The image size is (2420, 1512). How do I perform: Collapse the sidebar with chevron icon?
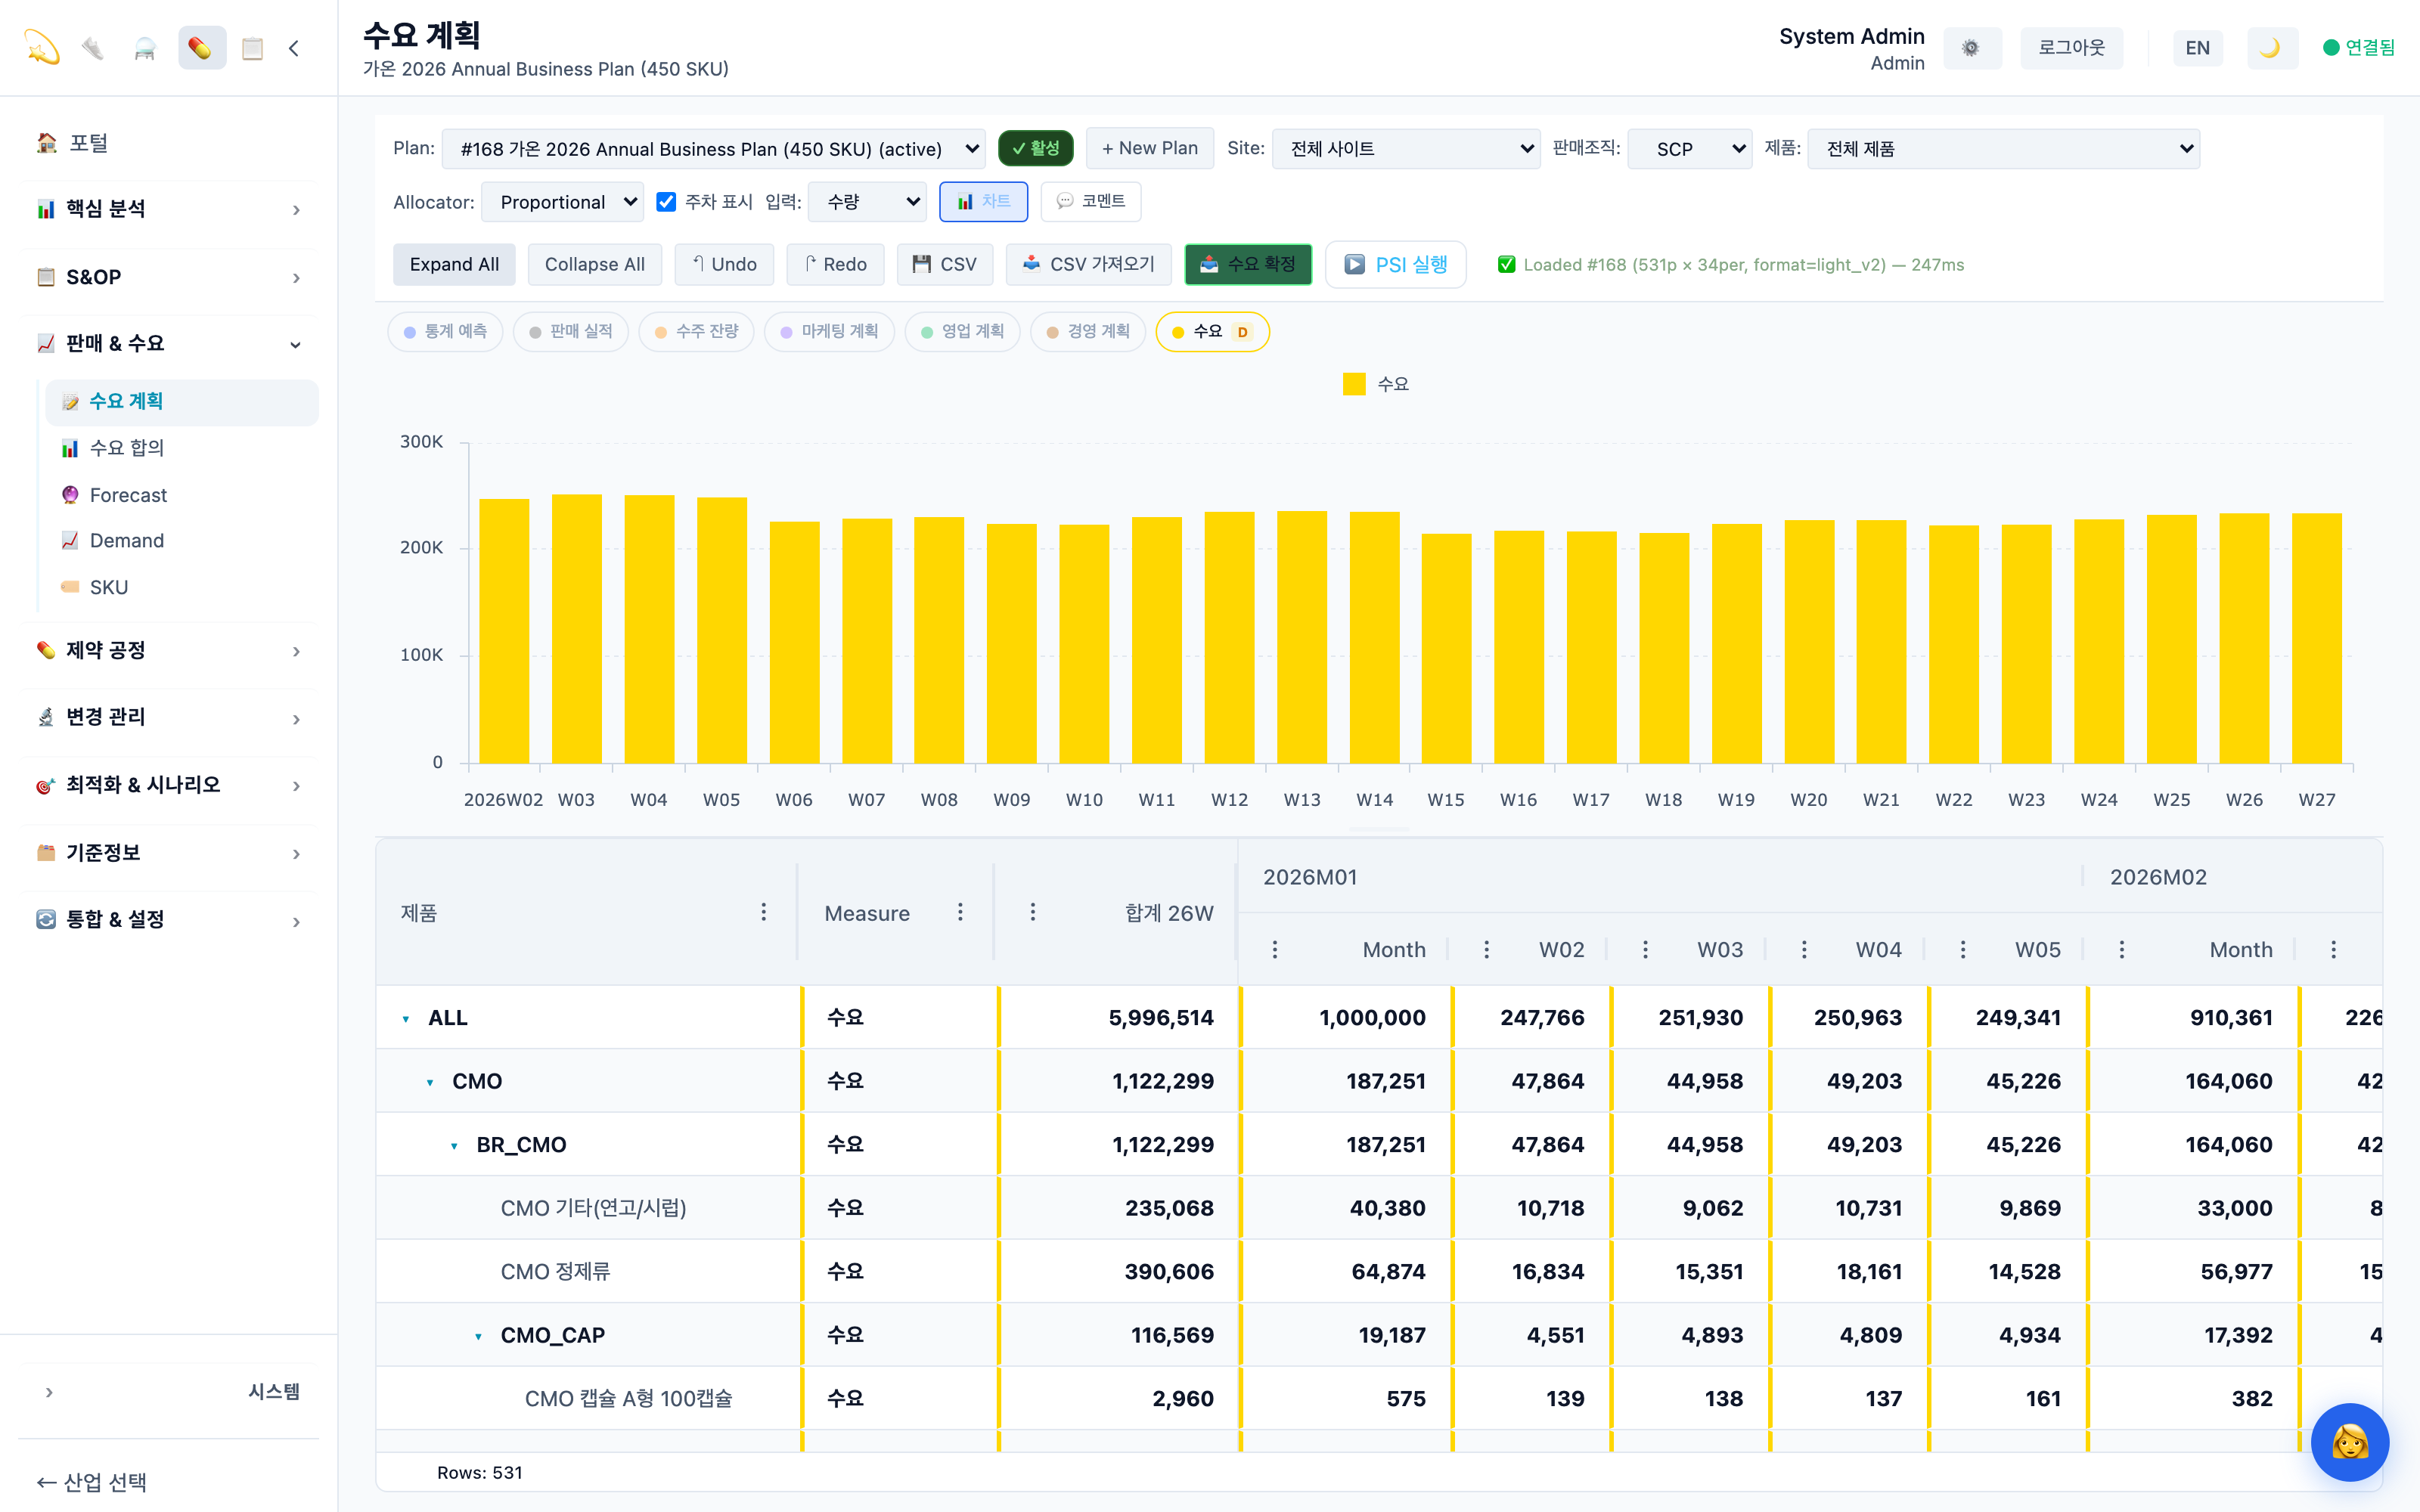pos(294,48)
